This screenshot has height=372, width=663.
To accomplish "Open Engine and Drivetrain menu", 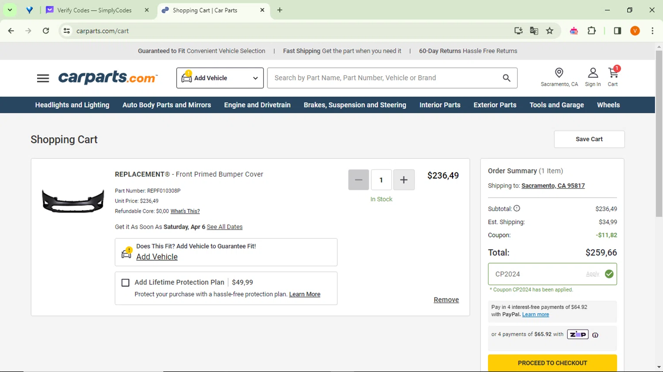I will 257,105.
